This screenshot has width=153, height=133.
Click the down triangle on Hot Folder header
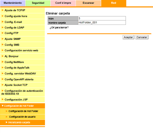click(x=3, y=106)
